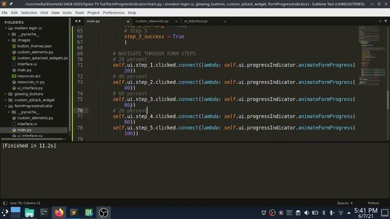This screenshot has height=219, width=390.
Task: Close the custom_elements.py tab
Action: pos(176,21)
